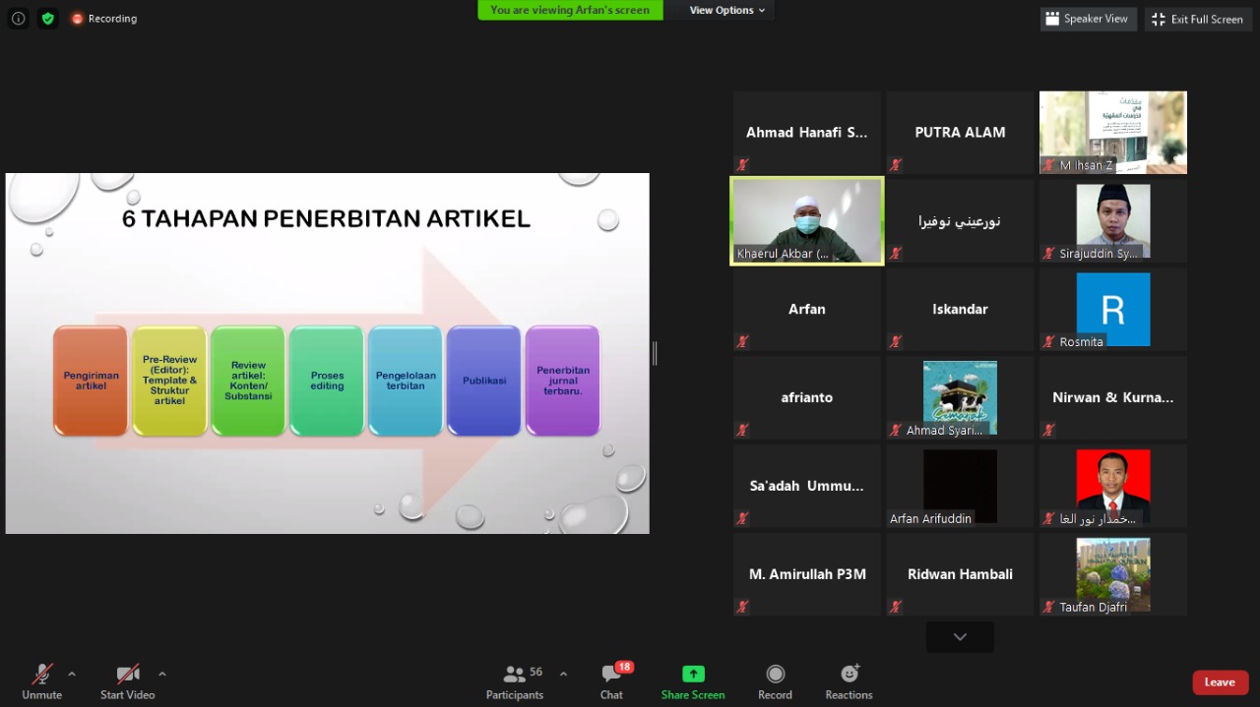
Task: Click the red Leave button
Action: point(1220,682)
